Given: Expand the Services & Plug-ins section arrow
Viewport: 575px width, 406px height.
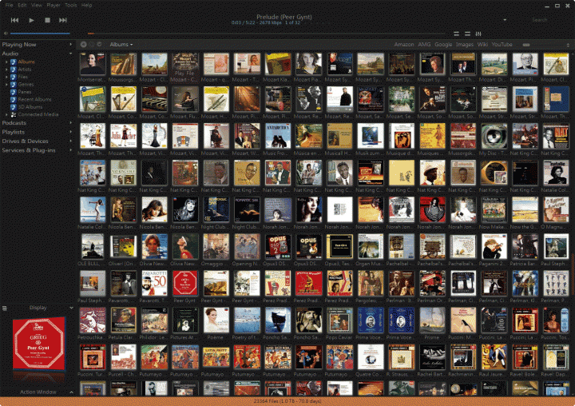Looking at the screenshot, I should click(71, 150).
